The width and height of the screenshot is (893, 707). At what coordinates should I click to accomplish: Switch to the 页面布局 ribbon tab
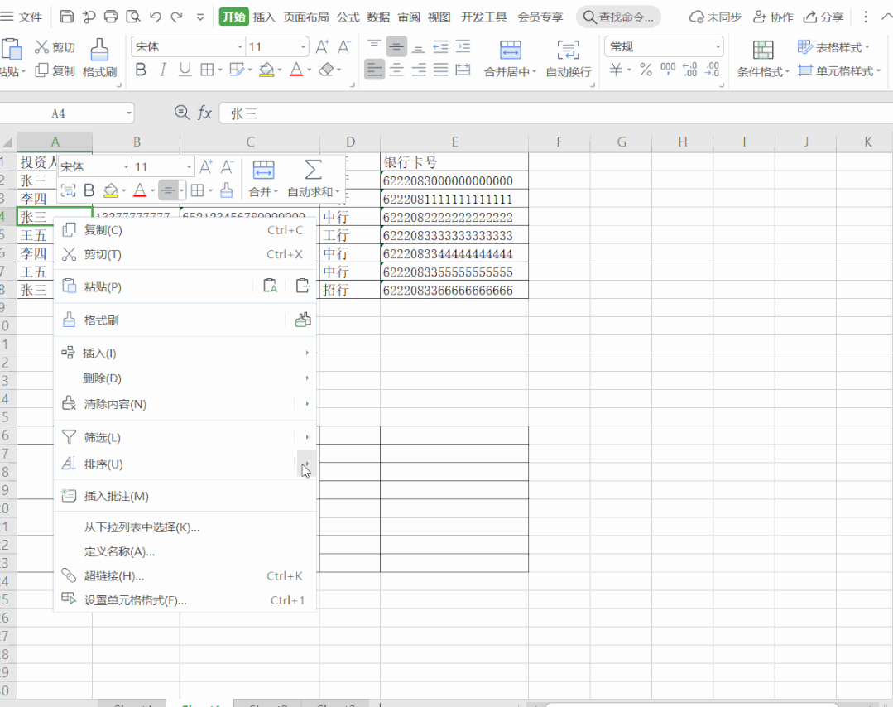(306, 17)
